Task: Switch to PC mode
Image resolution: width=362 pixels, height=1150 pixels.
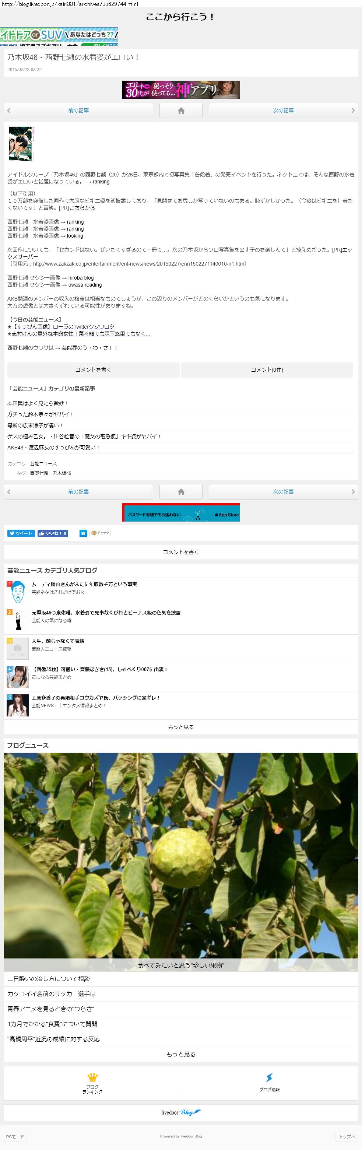Action: point(15,1136)
